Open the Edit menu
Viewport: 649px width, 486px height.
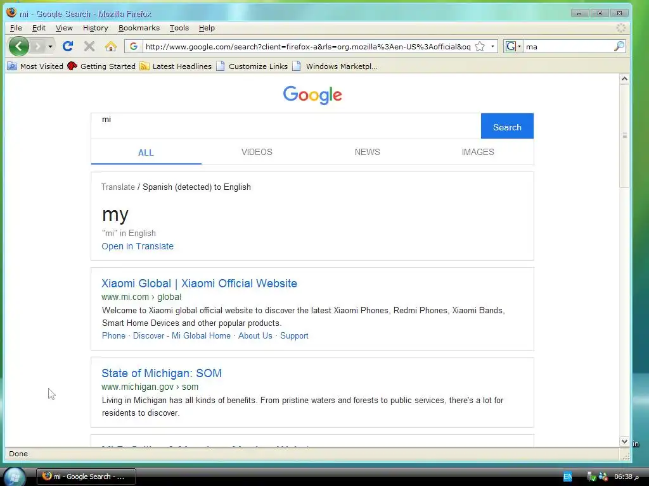point(39,28)
